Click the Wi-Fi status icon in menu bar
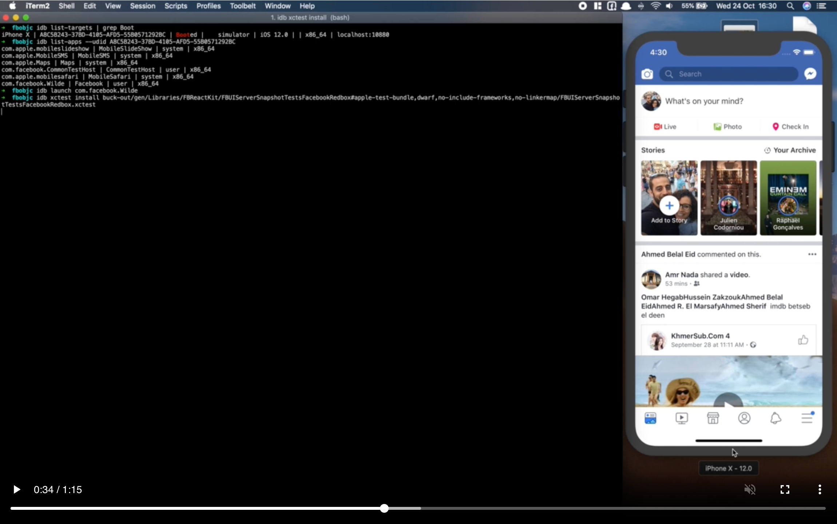This screenshot has width=837, height=524. pyautogui.click(x=655, y=6)
